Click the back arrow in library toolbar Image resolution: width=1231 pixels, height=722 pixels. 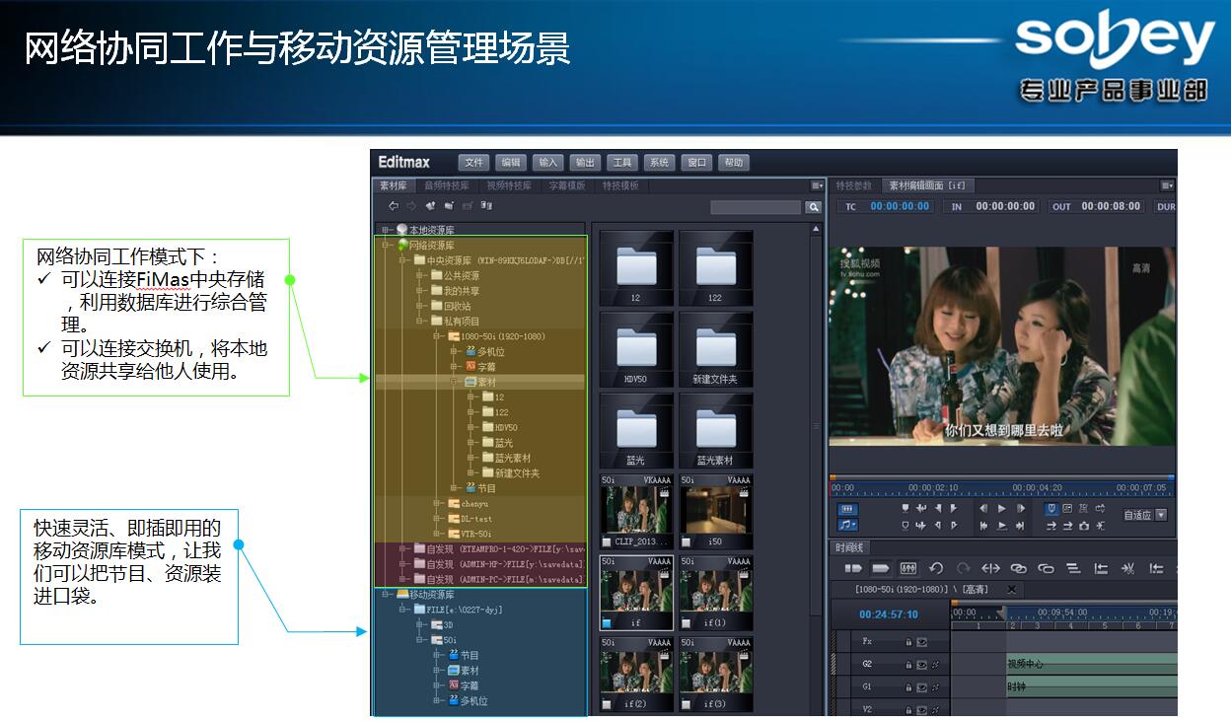pos(394,206)
